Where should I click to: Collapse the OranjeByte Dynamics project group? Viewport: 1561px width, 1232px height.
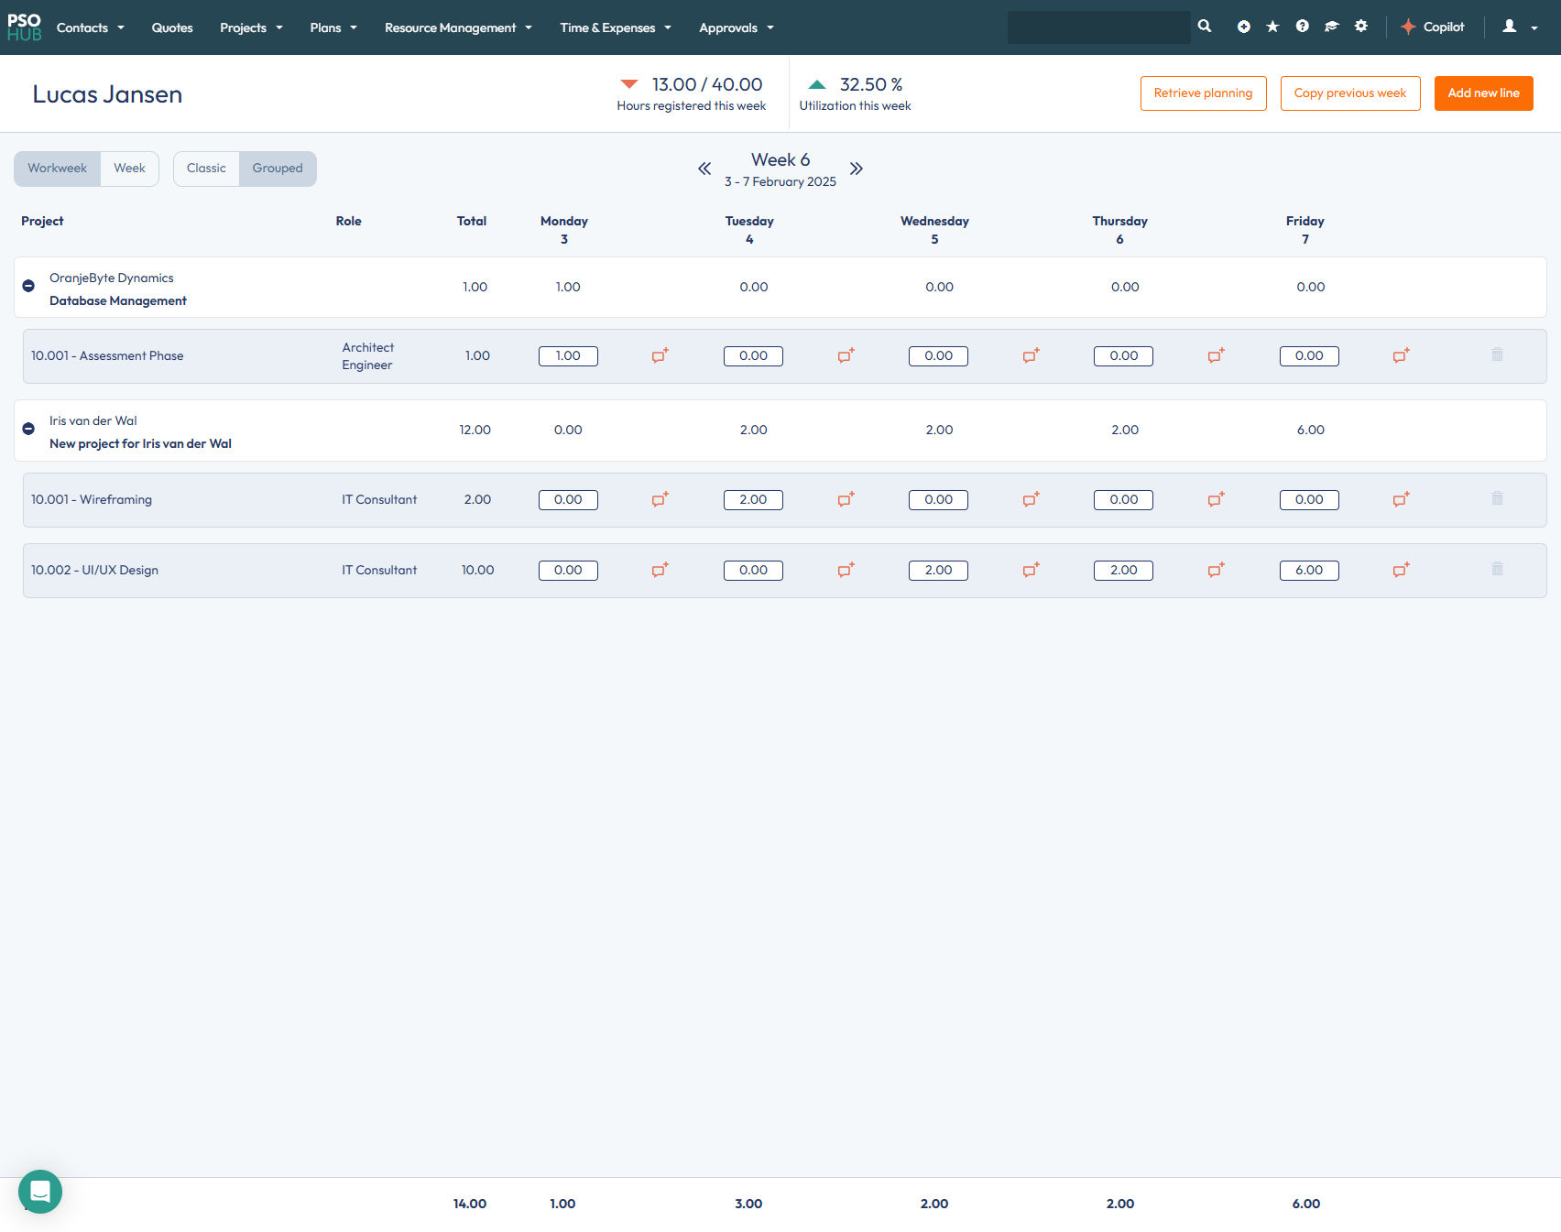pos(28,286)
